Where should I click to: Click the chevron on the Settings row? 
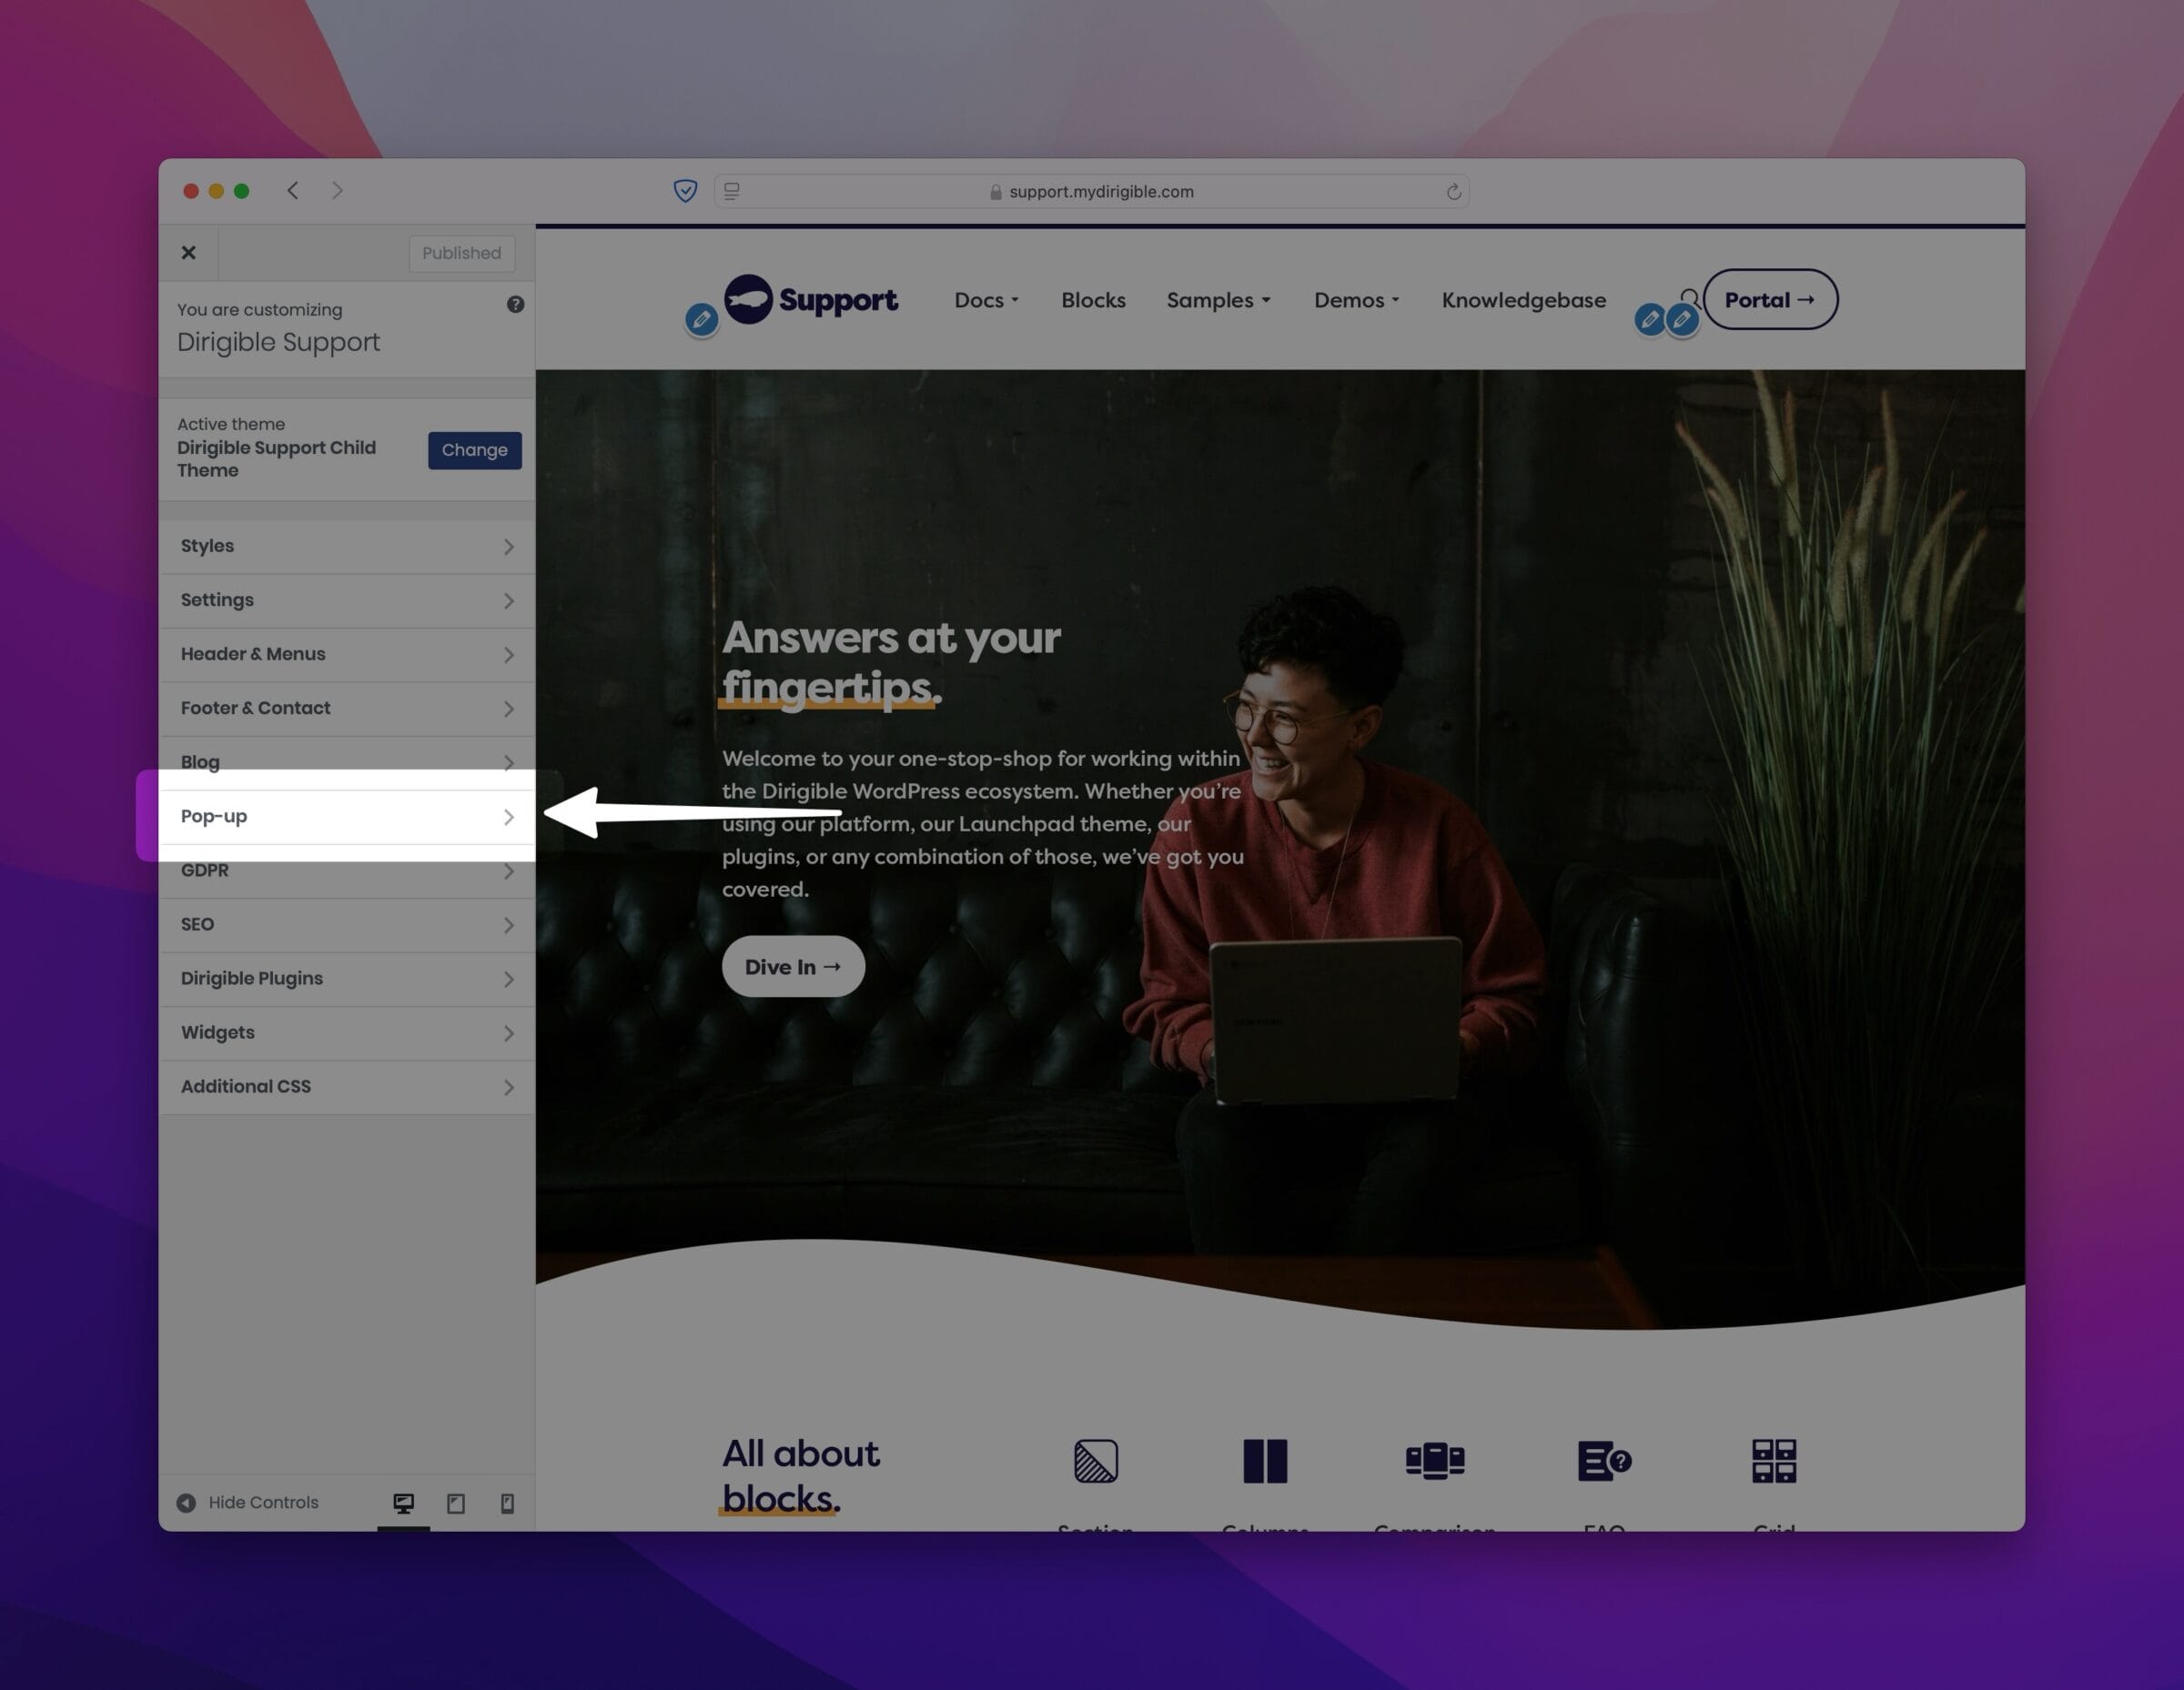[508, 600]
